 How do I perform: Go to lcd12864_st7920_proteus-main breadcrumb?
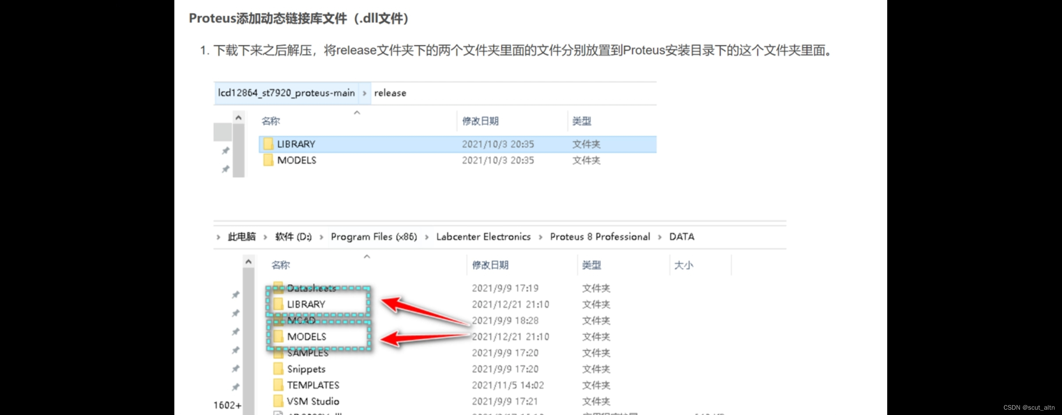[x=286, y=93]
